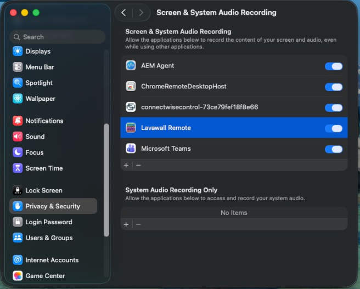Click the Privacy & Security hand icon
Viewport: 360px width, 289px height.
coord(18,206)
